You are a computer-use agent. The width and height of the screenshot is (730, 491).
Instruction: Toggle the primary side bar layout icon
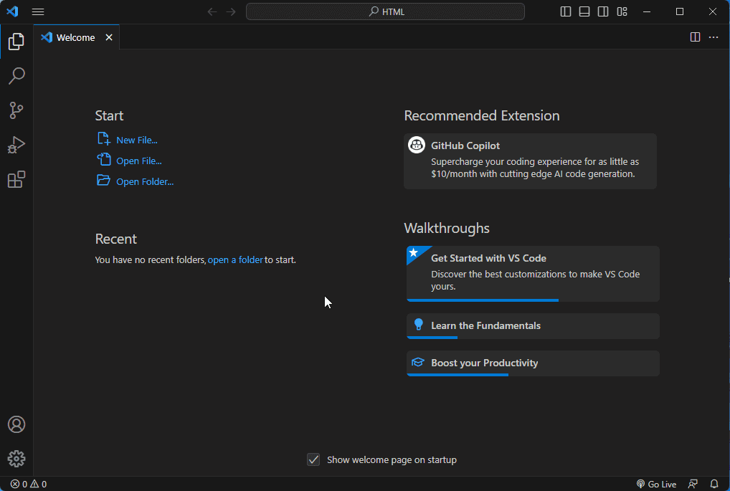point(566,11)
